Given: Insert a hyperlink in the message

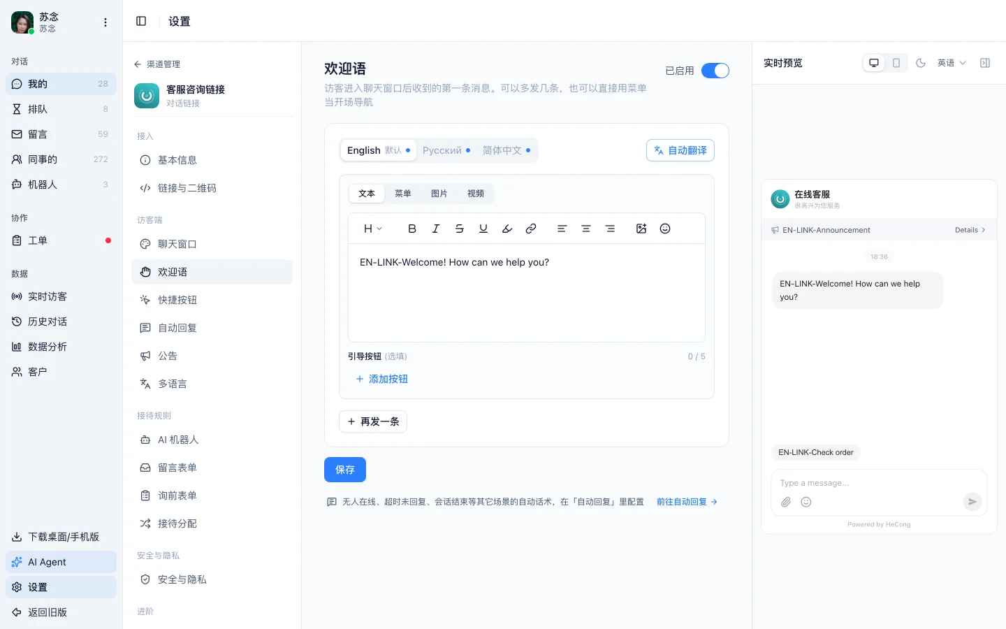Looking at the screenshot, I should [x=531, y=229].
